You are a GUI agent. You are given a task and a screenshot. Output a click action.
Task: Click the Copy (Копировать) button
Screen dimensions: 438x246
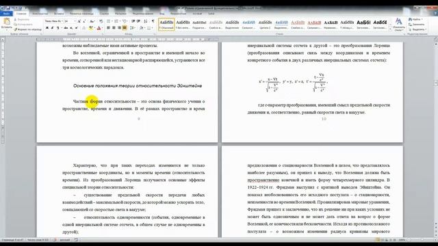pyautogui.click(x=23, y=25)
